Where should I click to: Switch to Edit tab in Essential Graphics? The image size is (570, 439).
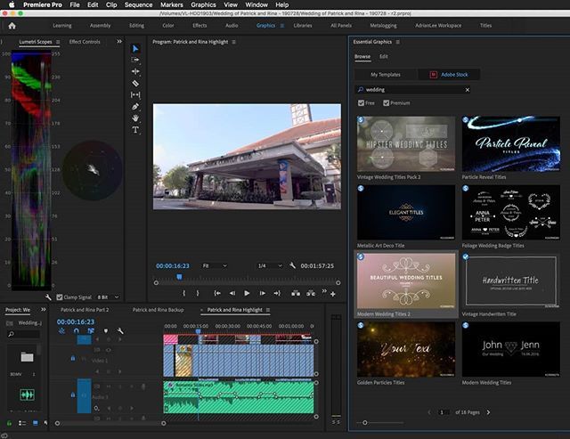(x=384, y=56)
